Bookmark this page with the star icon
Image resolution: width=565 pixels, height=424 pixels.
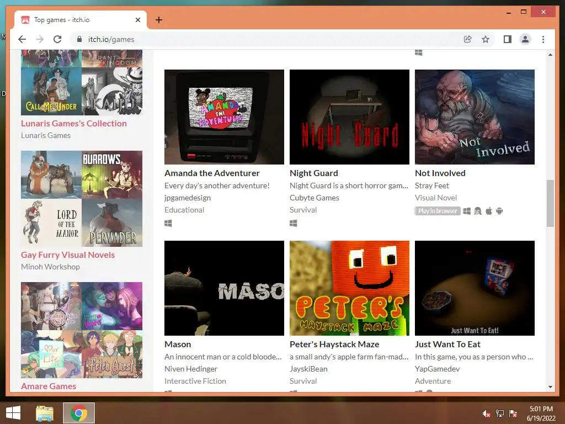[486, 39]
